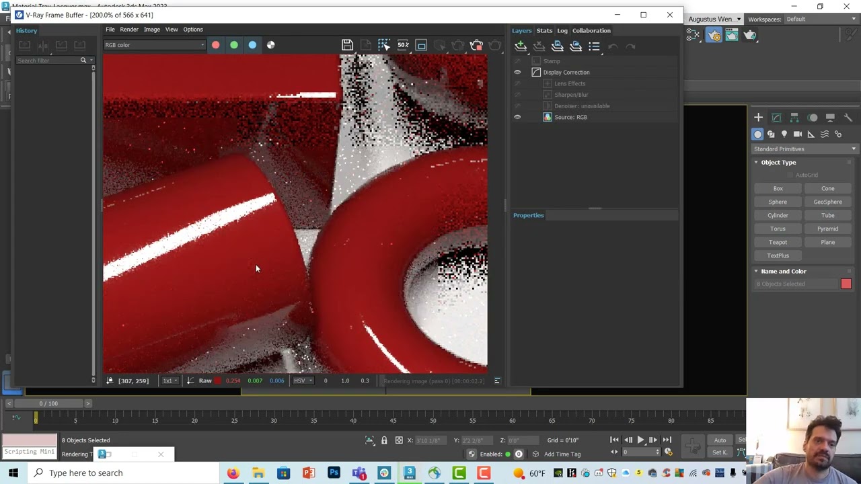Open the File menu in frame buffer
The image size is (861, 484).
coord(110,30)
